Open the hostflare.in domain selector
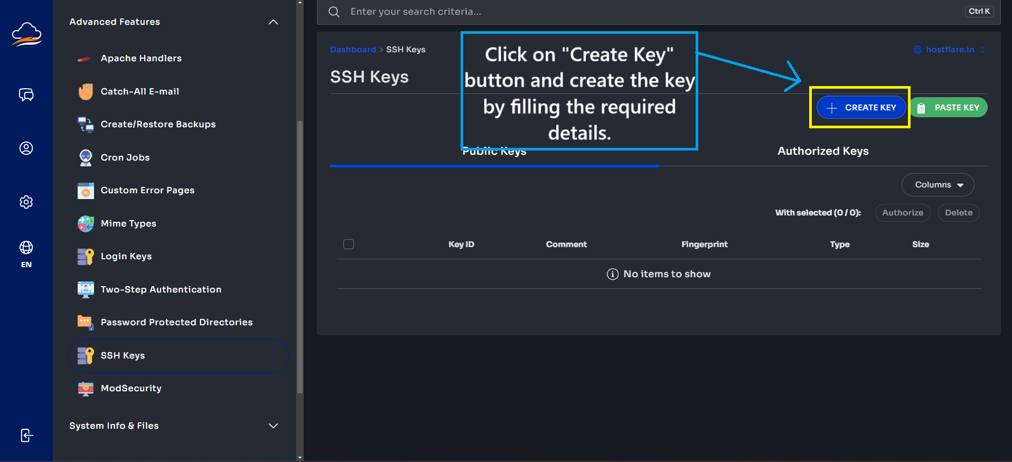The image size is (1012, 462). click(949, 50)
